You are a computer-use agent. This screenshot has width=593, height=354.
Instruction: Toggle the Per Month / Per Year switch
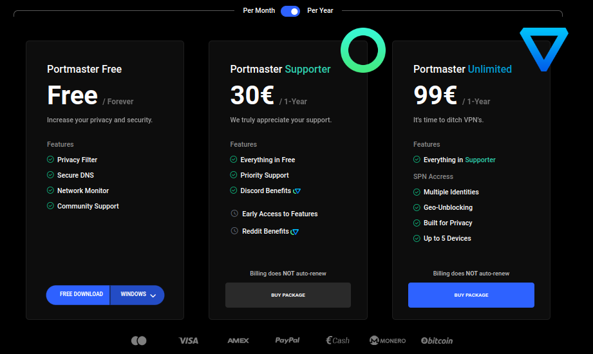pyautogui.click(x=290, y=11)
